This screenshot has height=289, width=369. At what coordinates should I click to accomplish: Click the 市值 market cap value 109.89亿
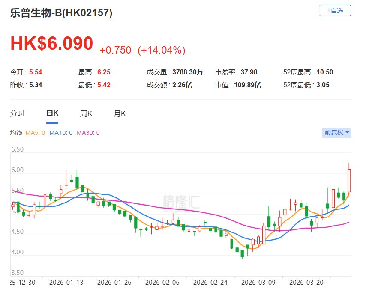pos(248,85)
